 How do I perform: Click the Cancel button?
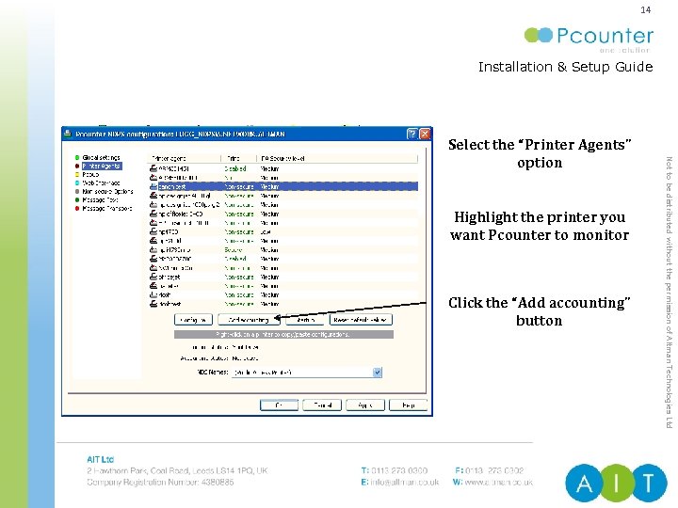point(322,405)
